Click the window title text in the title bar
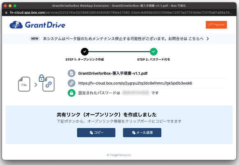The image size is (239, 165). pos(119,6)
